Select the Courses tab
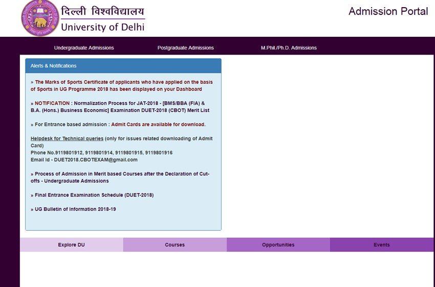The width and height of the screenshot is (435, 287). tap(175, 245)
